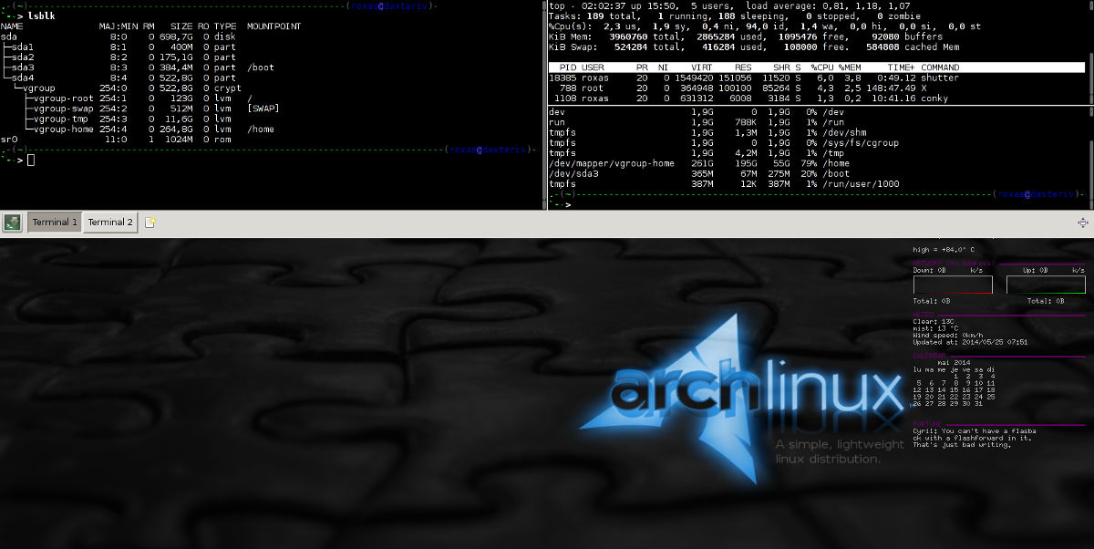Click the conky high temperature reading
Screen dimensions: 1094x549
point(944,249)
